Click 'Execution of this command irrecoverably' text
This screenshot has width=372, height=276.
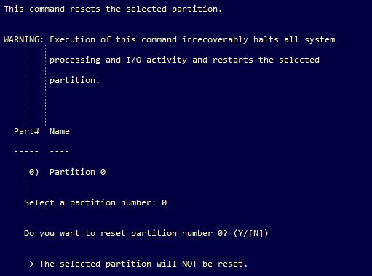coord(149,39)
